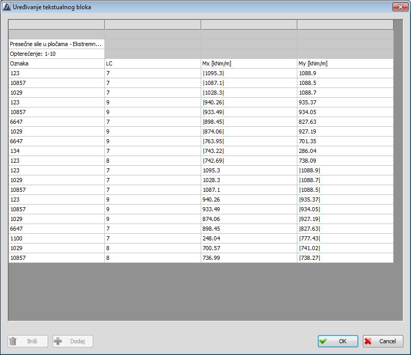Select the |874.06| cell in the Mx column

tap(249, 131)
